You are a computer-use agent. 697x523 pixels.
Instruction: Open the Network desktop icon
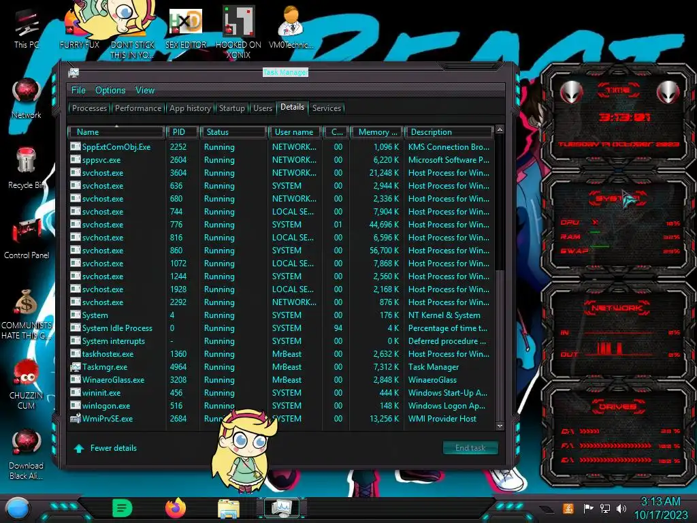[x=27, y=98]
